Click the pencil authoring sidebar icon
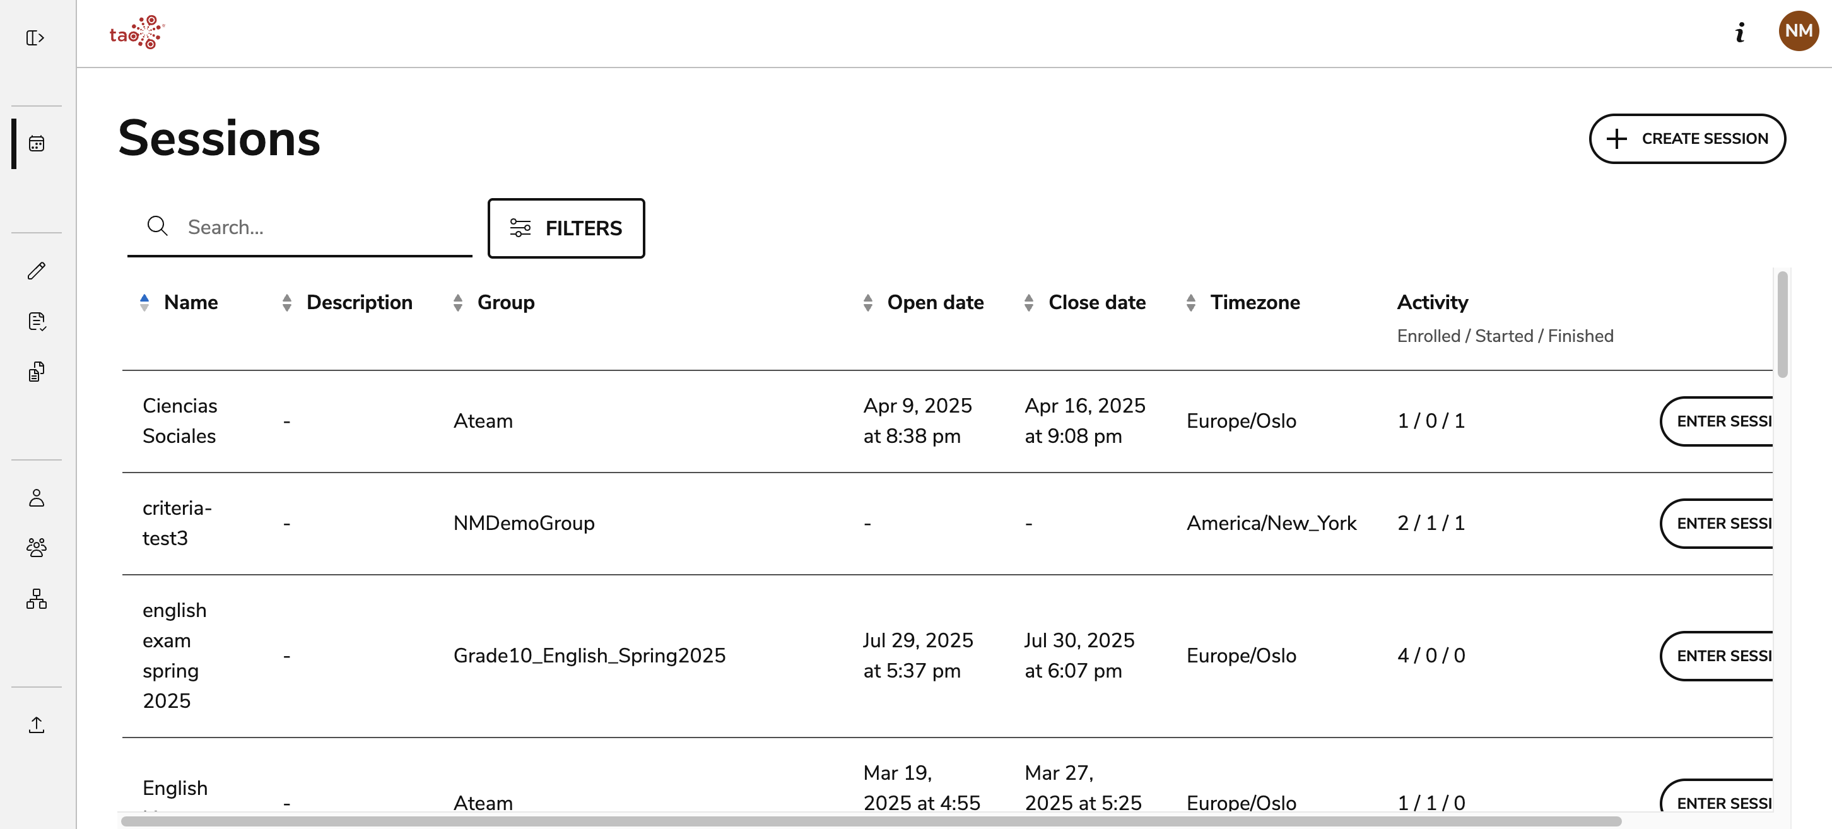Image resolution: width=1832 pixels, height=829 pixels. point(37,271)
